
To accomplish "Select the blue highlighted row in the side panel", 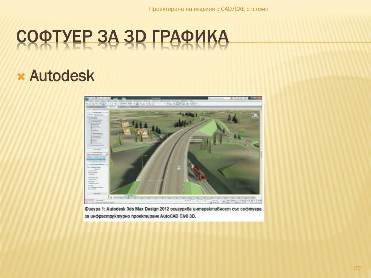I will click(96, 160).
